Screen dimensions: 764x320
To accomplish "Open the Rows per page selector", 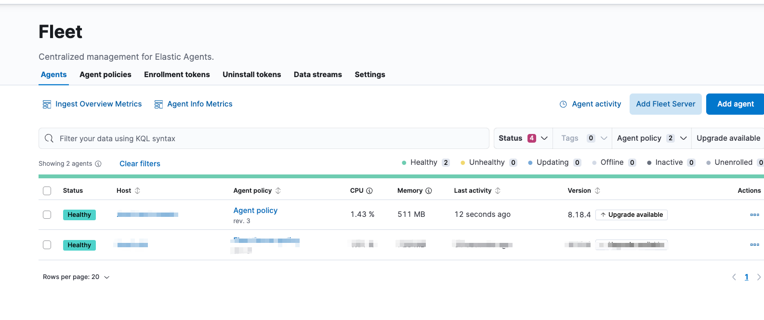I will [x=76, y=277].
